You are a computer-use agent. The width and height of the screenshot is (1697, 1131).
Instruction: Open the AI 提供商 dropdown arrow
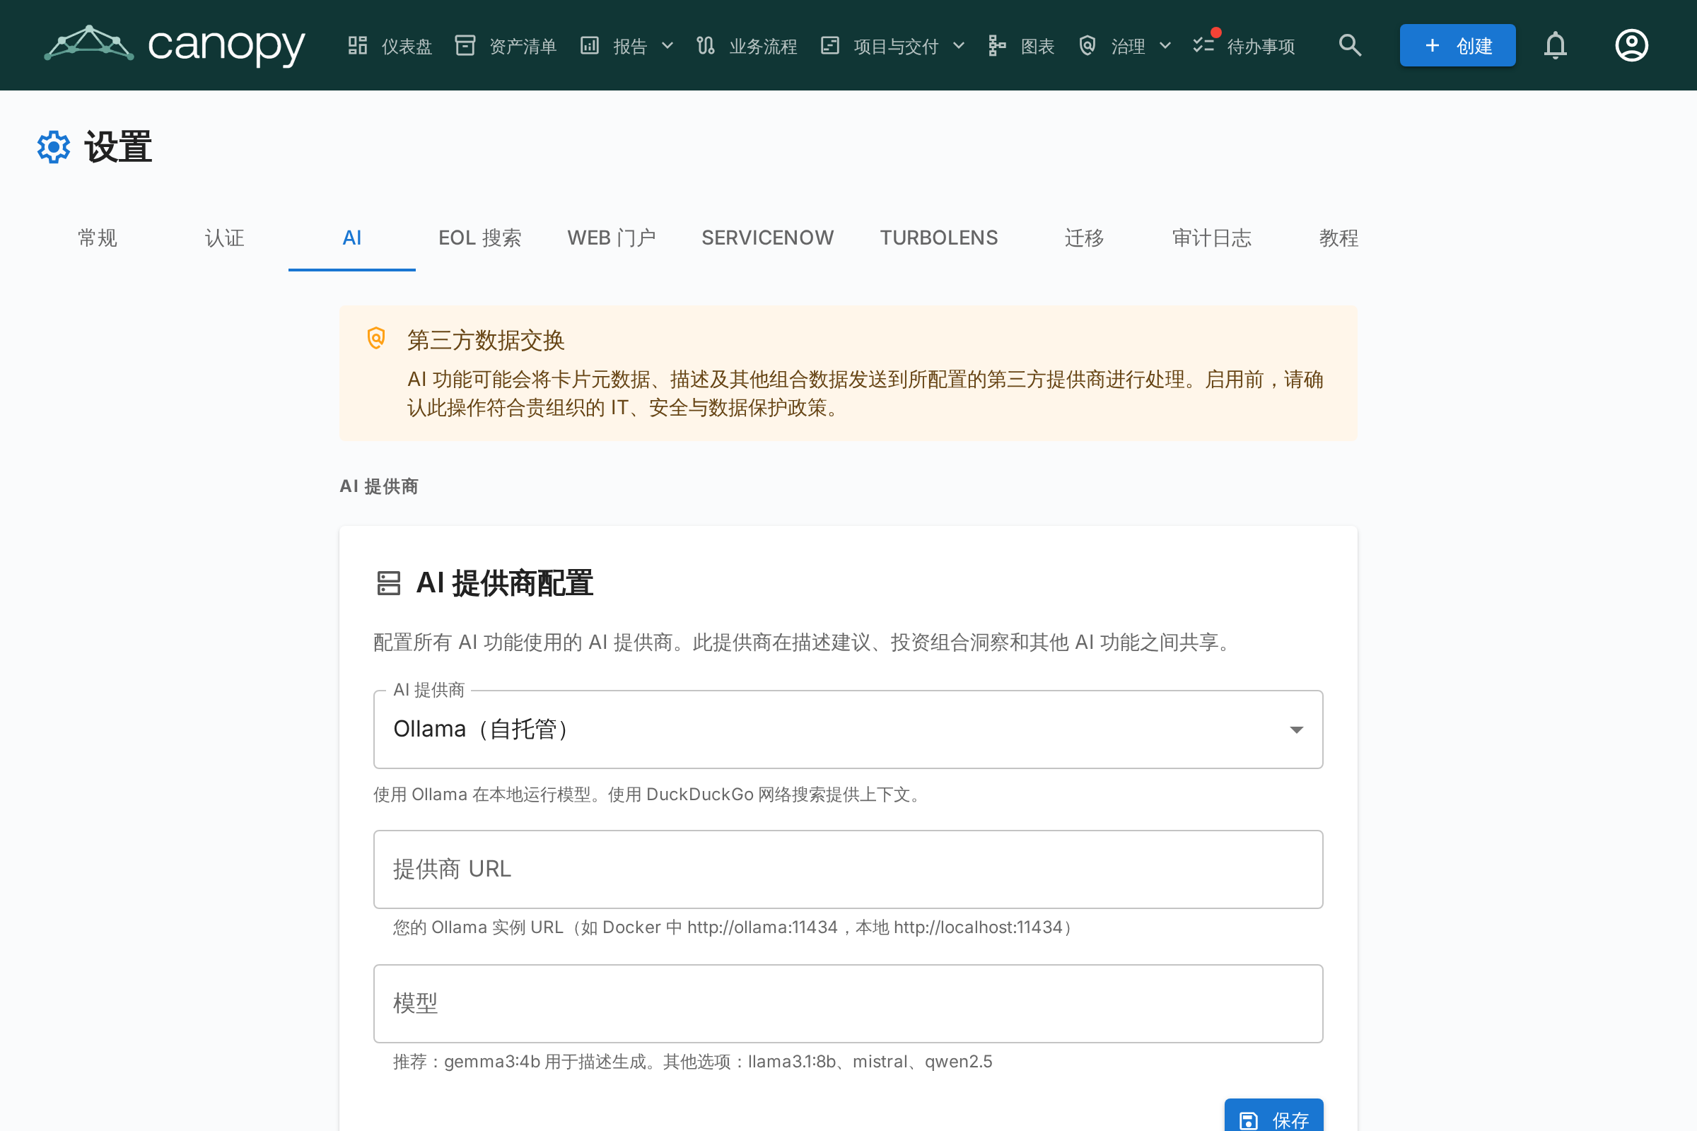(x=1297, y=730)
